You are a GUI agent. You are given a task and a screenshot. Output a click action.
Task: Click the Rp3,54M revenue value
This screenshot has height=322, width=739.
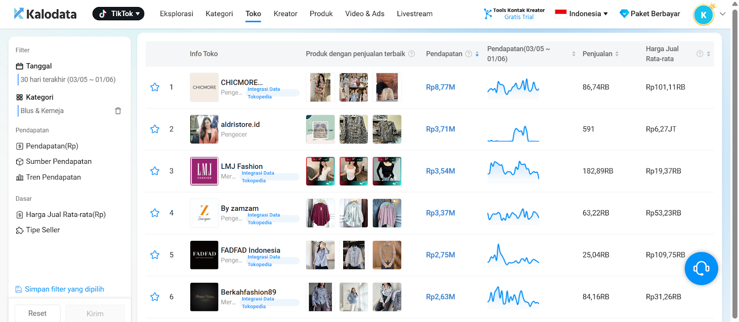pos(441,171)
